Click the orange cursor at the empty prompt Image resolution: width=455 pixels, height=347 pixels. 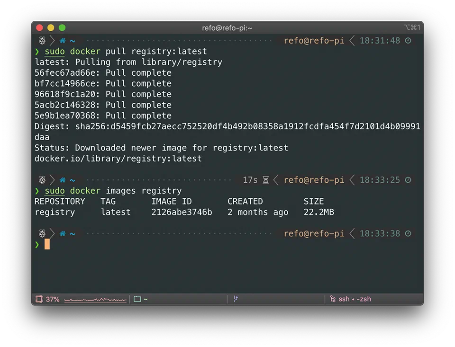(47, 244)
